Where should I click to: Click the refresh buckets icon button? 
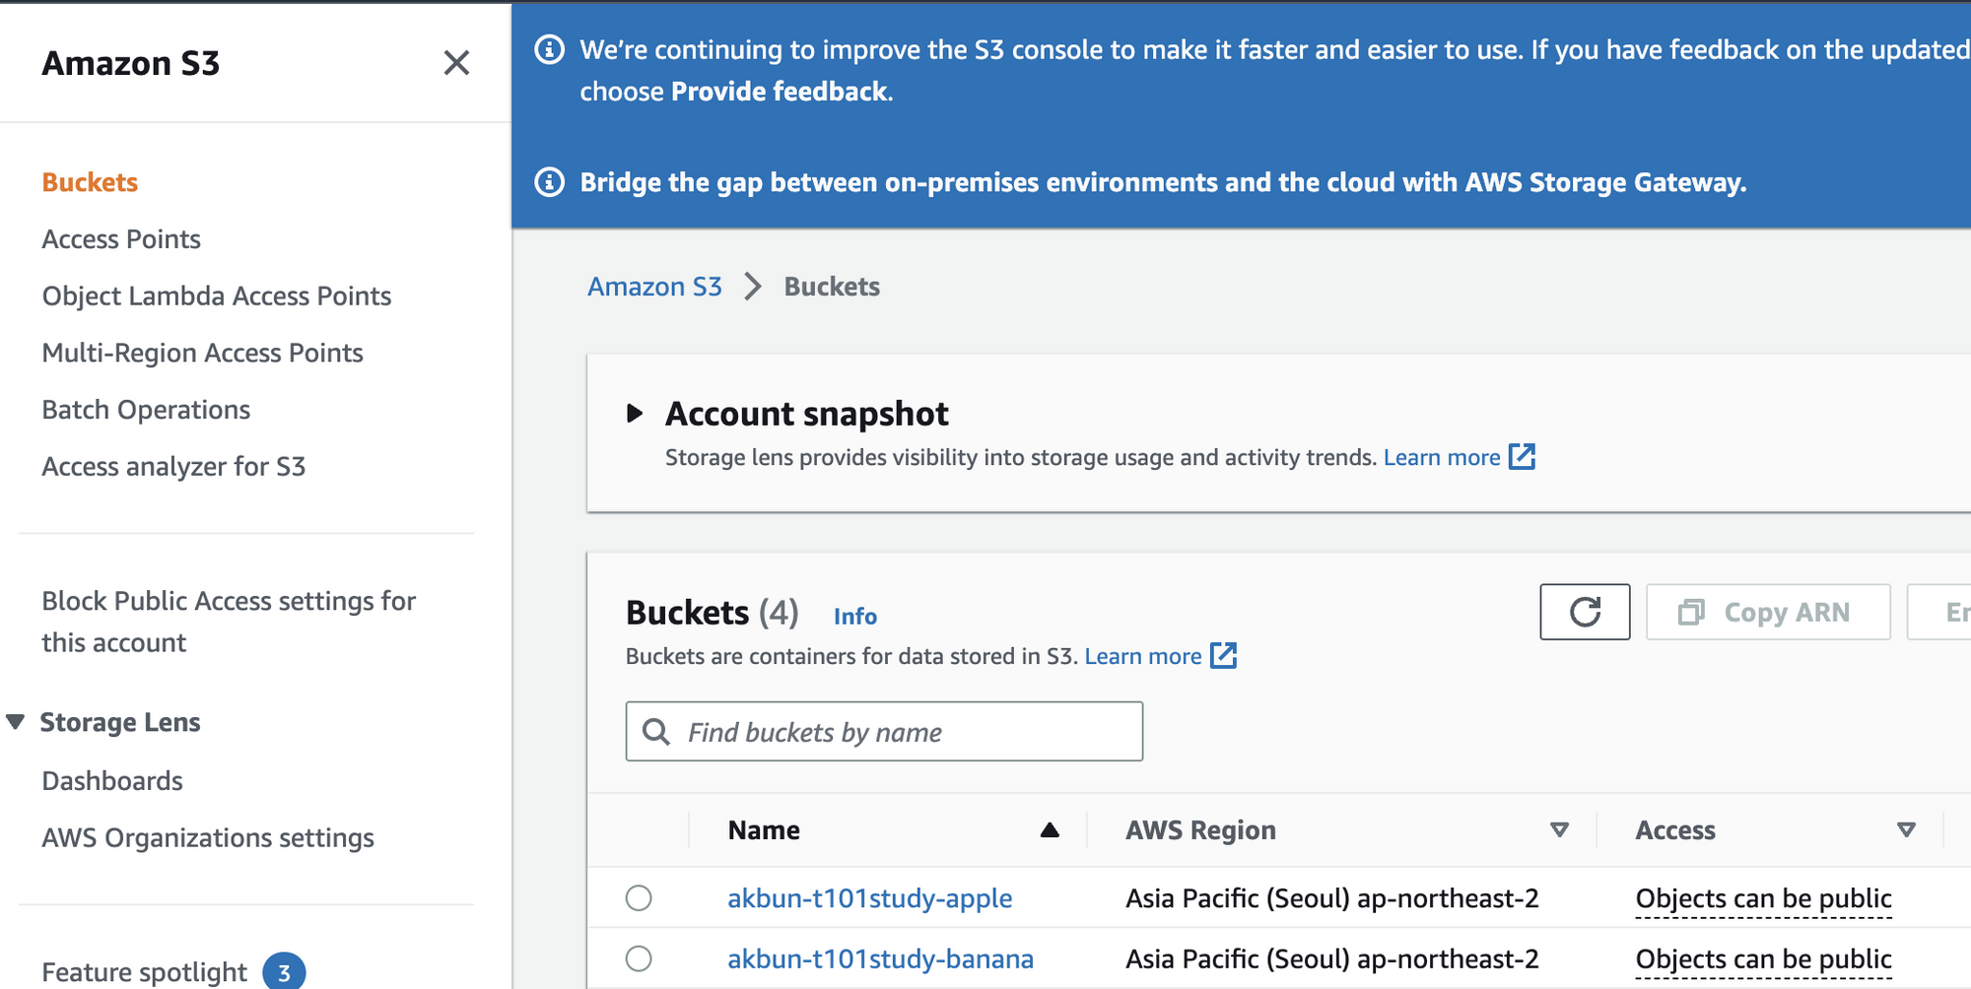coord(1585,612)
